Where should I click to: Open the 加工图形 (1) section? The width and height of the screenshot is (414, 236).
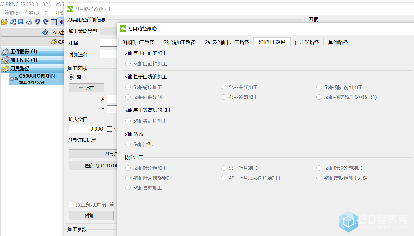(x=32, y=60)
